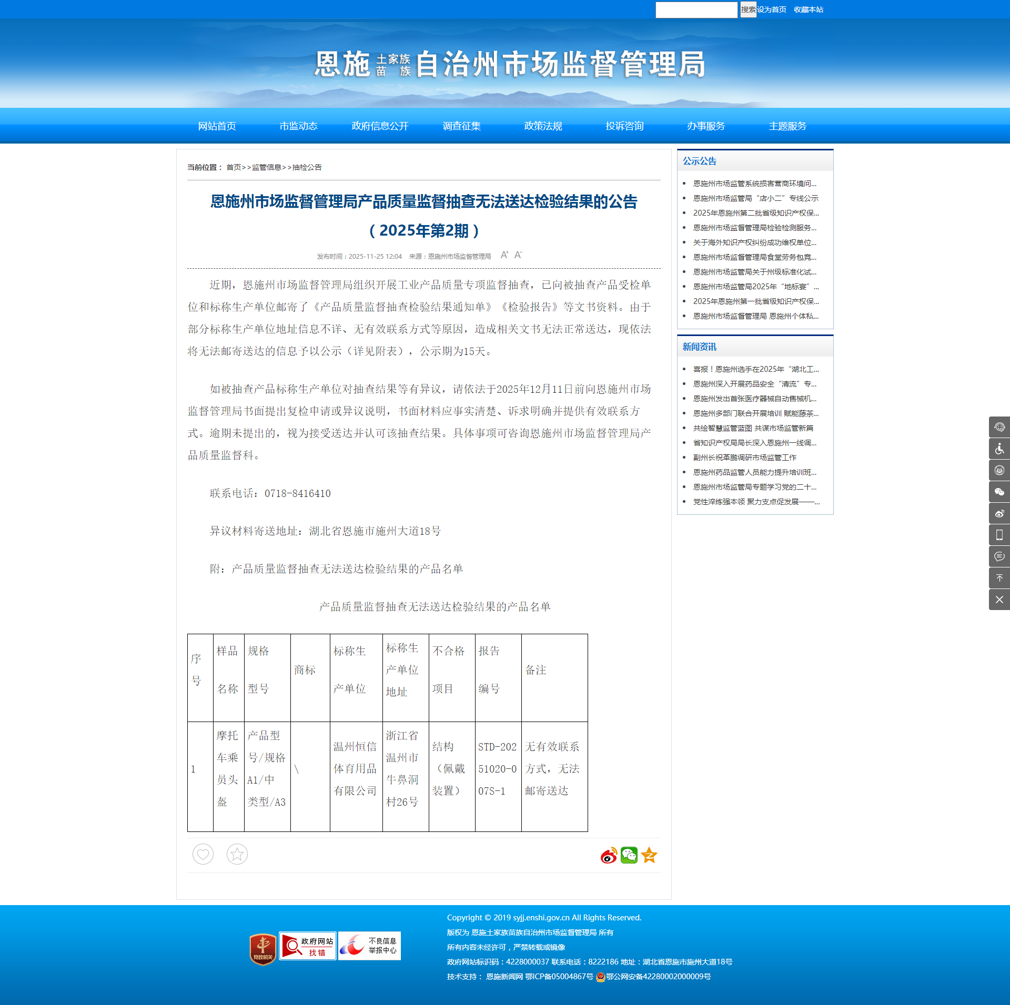1010x1005 pixels.
Task: Click the accessibility wheelchair icon in side toolbar
Action: pos(999,449)
